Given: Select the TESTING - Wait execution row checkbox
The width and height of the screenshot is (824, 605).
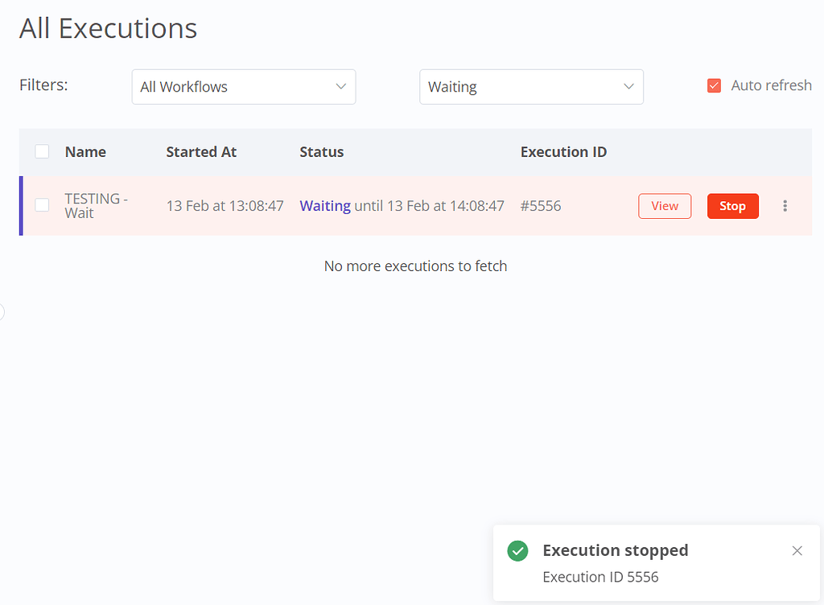Looking at the screenshot, I should point(42,205).
